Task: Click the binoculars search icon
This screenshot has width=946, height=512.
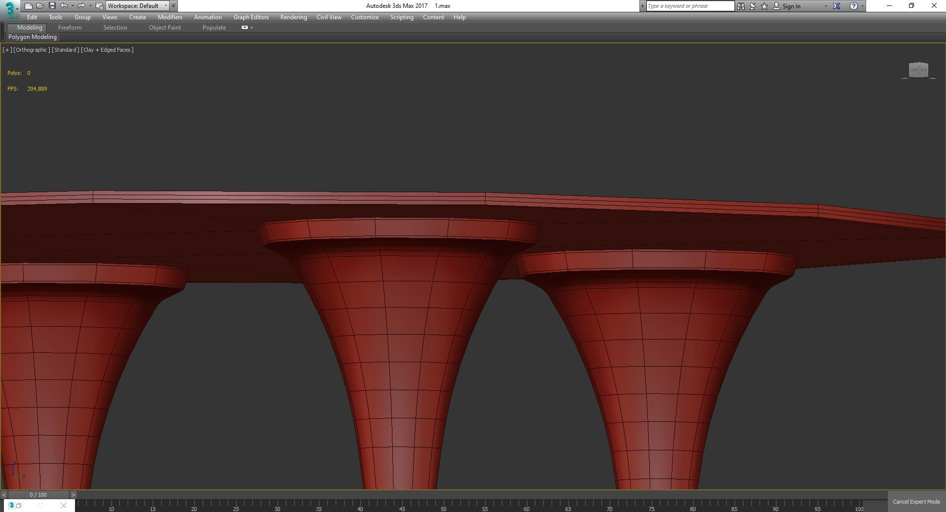Action: click(740, 6)
